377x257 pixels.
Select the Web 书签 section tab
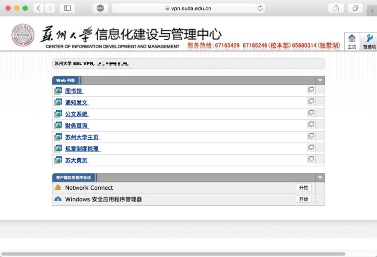[x=65, y=81]
